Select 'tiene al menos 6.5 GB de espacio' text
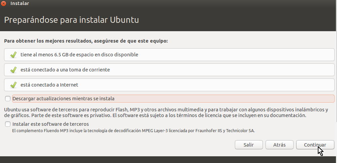Image resolution: width=337 pixels, height=163 pixels. 79,55
